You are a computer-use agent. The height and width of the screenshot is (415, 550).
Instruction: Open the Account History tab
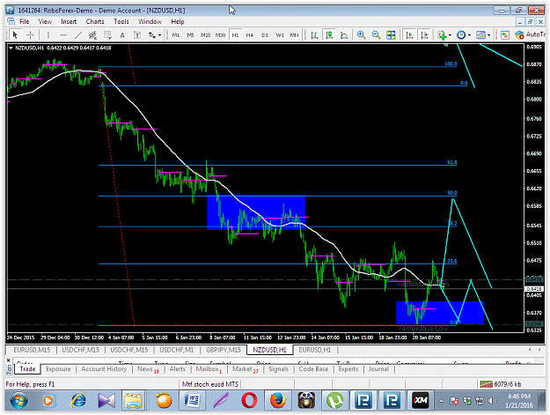tap(104, 369)
